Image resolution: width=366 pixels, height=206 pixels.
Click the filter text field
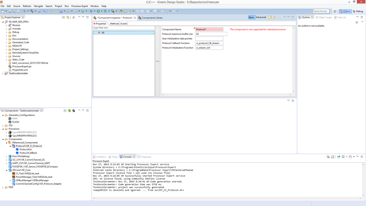pos(124,28)
